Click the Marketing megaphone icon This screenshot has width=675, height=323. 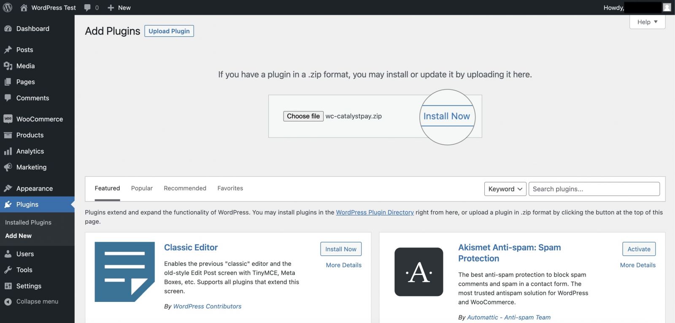8,167
